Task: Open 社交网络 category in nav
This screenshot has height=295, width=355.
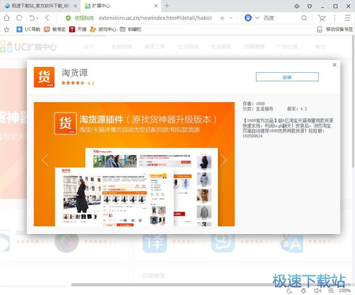Action: [188, 47]
